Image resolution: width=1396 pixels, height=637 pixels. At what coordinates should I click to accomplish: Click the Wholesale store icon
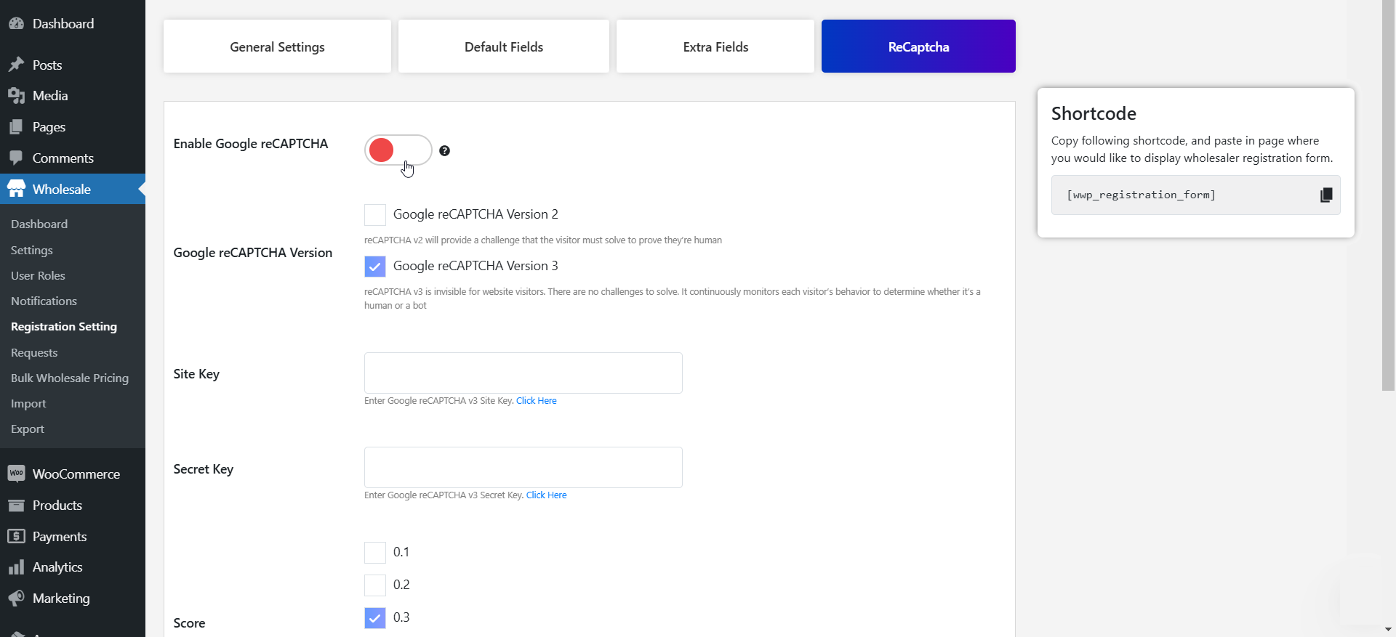click(16, 189)
